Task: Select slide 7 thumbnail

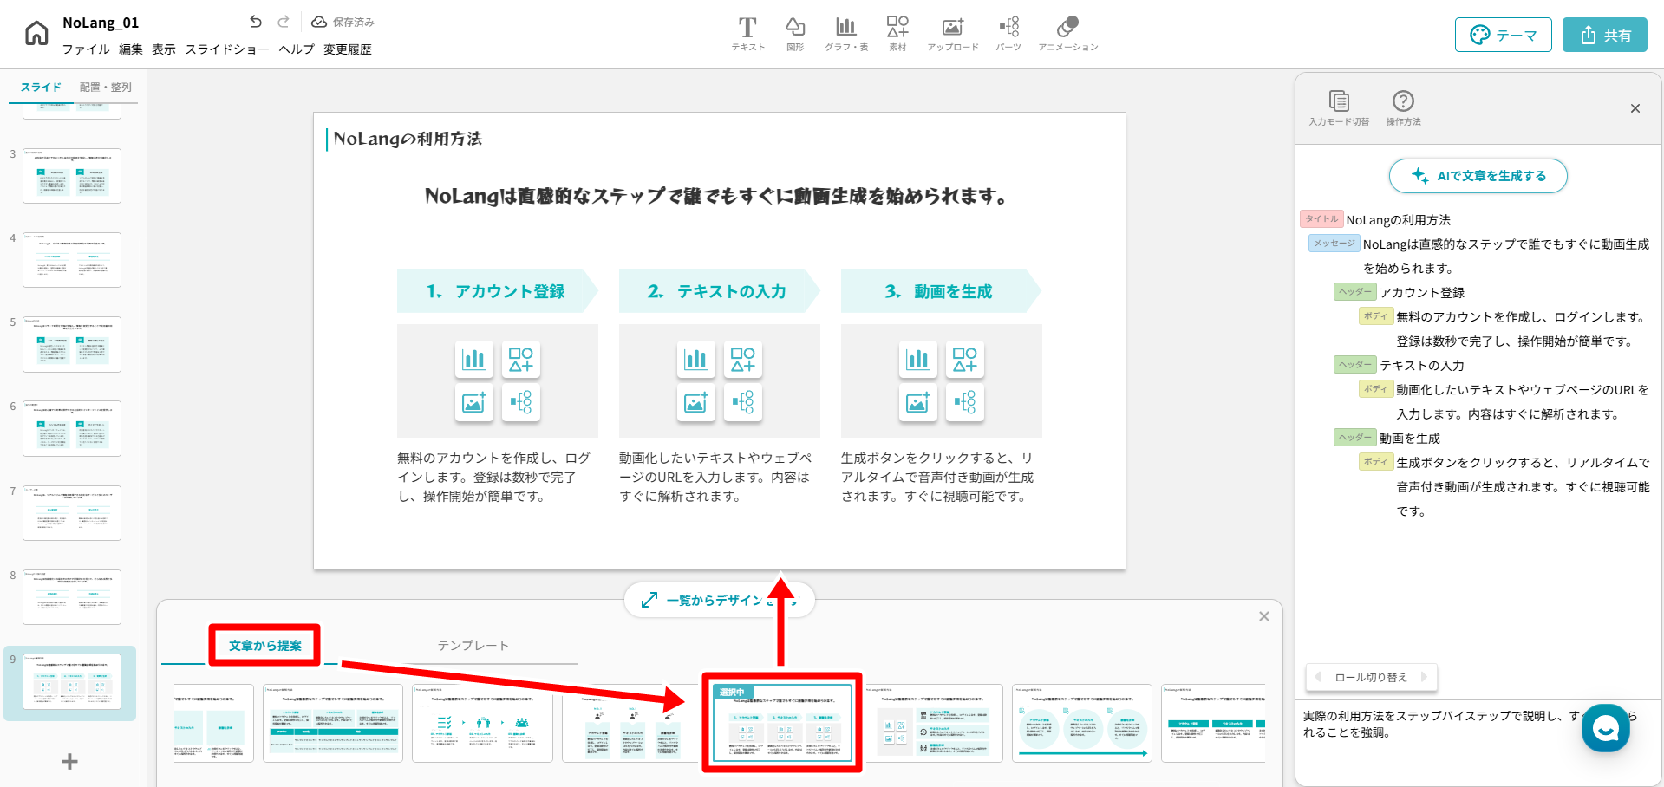Action: click(x=72, y=513)
